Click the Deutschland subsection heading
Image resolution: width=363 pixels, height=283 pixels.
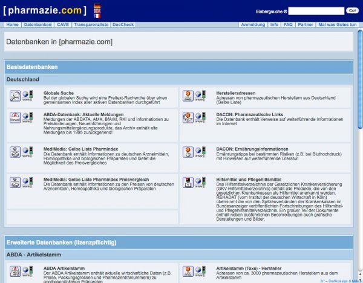click(23, 79)
